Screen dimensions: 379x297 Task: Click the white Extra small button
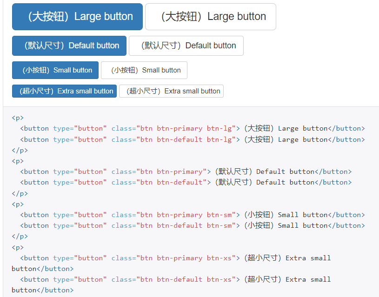click(171, 91)
